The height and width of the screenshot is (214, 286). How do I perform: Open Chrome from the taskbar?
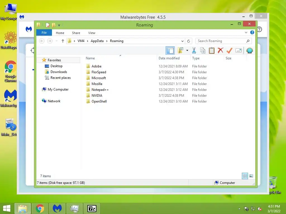click(x=40, y=208)
